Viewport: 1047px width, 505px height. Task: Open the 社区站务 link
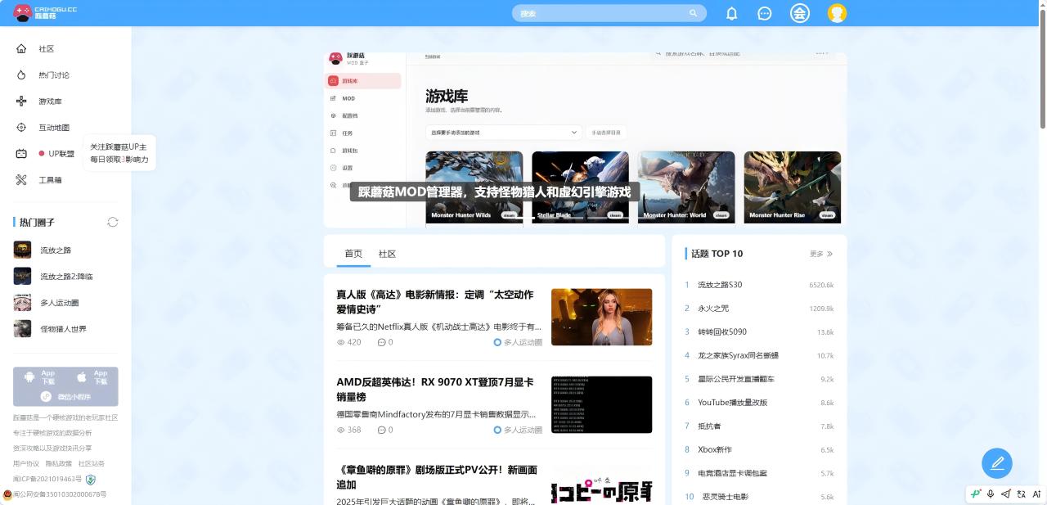pyautogui.click(x=91, y=464)
